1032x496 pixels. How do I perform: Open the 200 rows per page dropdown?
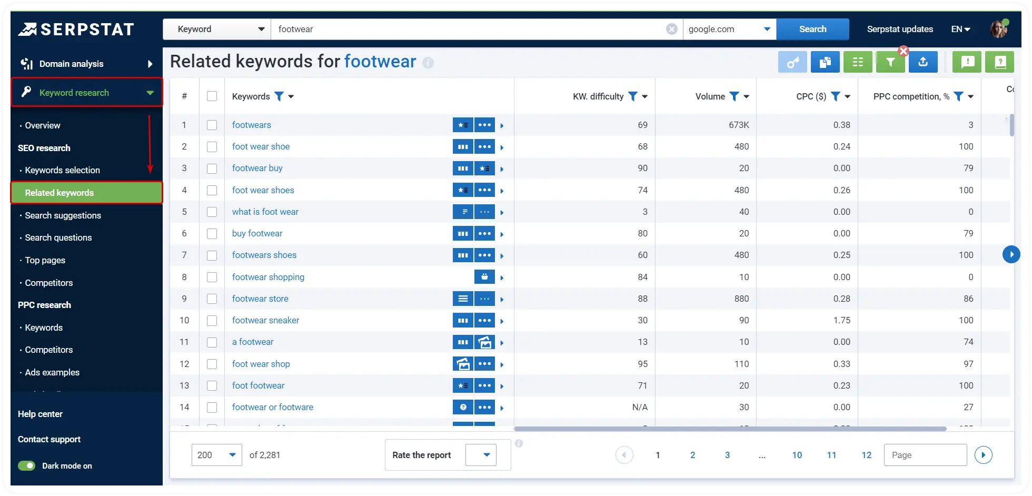(x=216, y=455)
